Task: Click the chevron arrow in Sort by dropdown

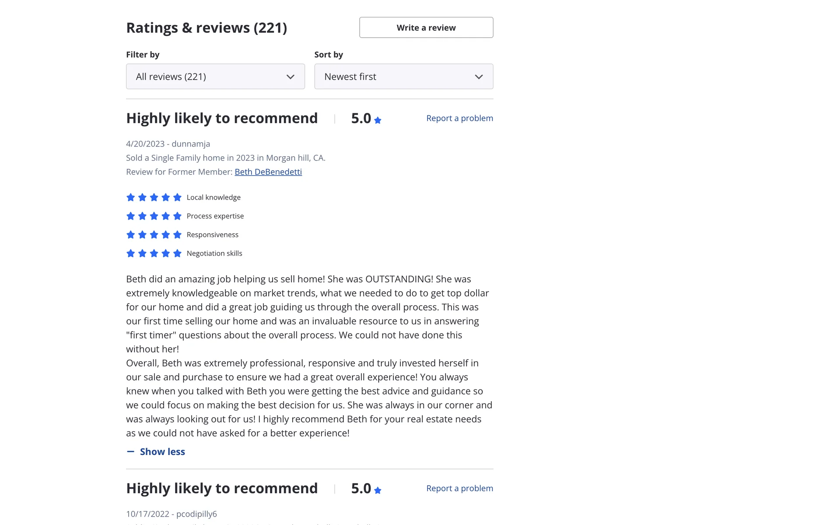Action: (479, 77)
